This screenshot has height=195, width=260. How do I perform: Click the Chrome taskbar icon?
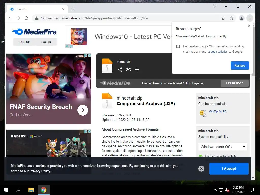44,190
